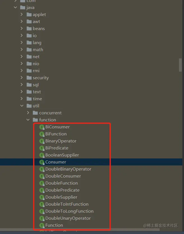Screen dimensions: 184x234
Task: Click the BiFunction interface icon
Action: point(42,134)
